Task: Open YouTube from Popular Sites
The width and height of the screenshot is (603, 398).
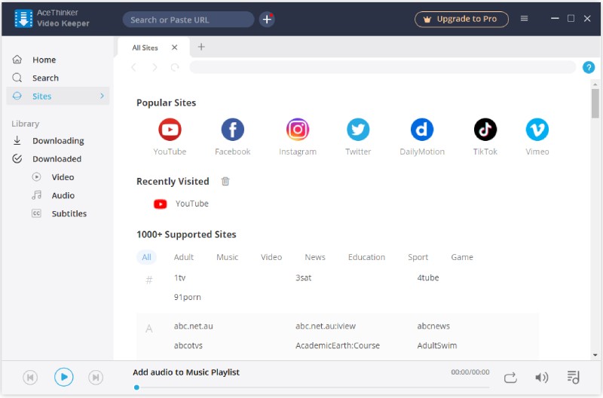Action: tap(170, 130)
